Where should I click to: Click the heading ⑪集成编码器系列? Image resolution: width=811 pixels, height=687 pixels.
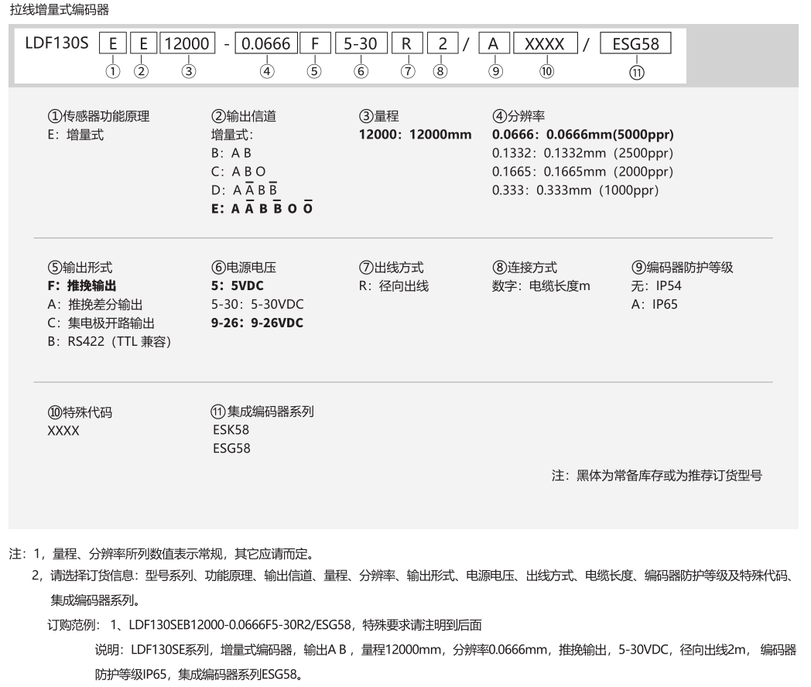pos(263,412)
